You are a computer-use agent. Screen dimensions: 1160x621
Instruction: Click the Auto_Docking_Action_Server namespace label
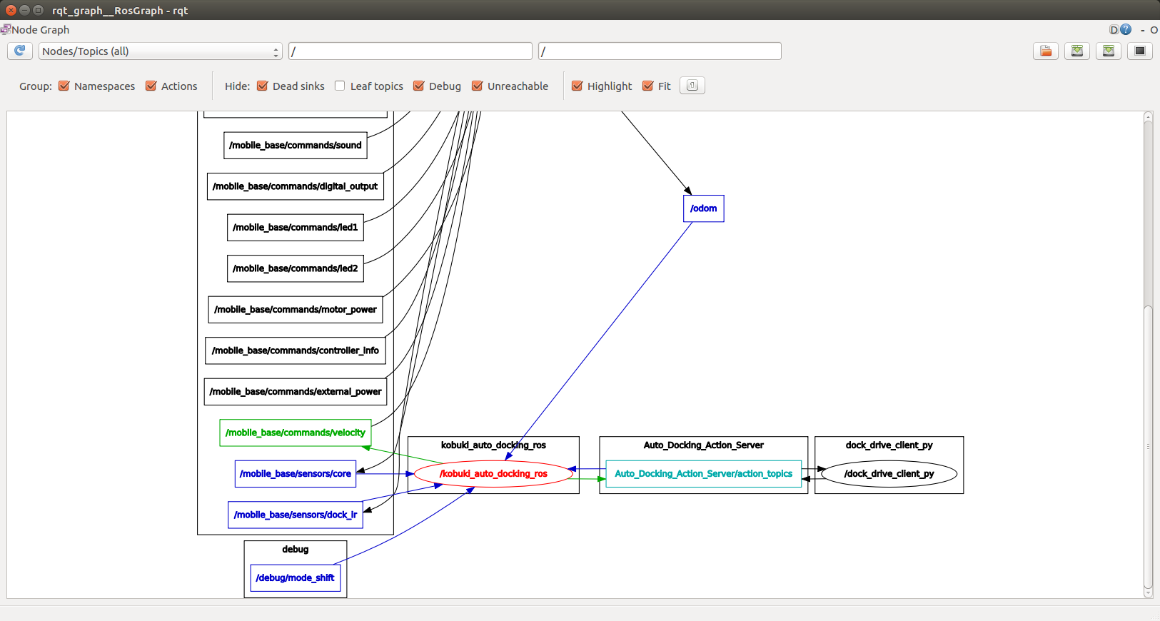[703, 445]
